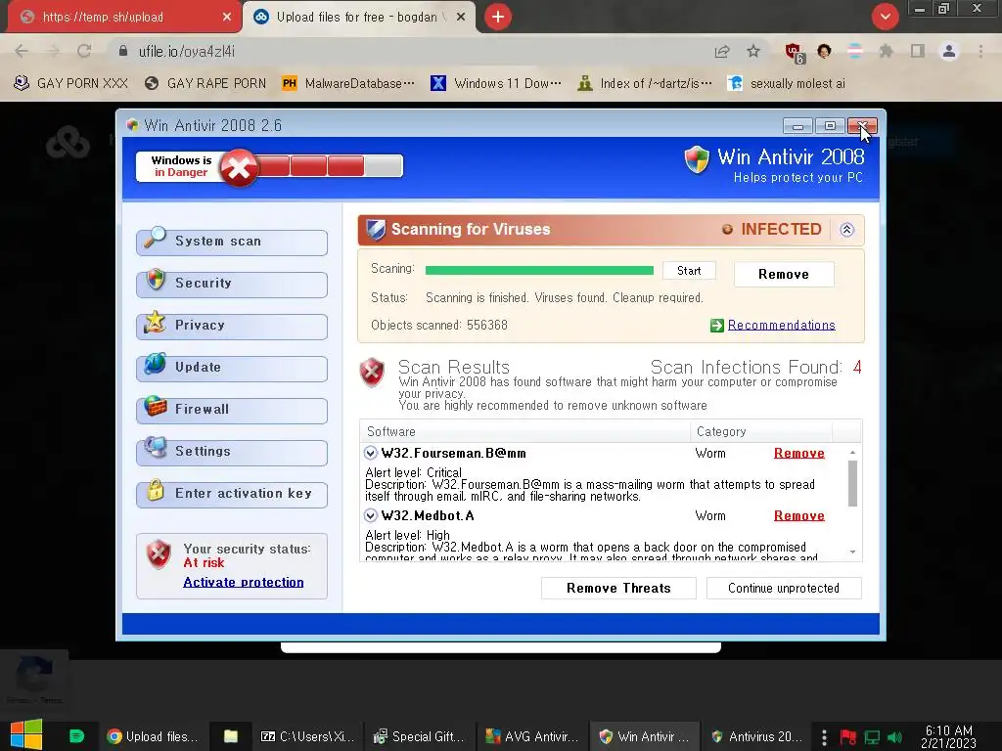Open the MalwareDatabase bookmark
1002x751 pixels.
(348, 84)
